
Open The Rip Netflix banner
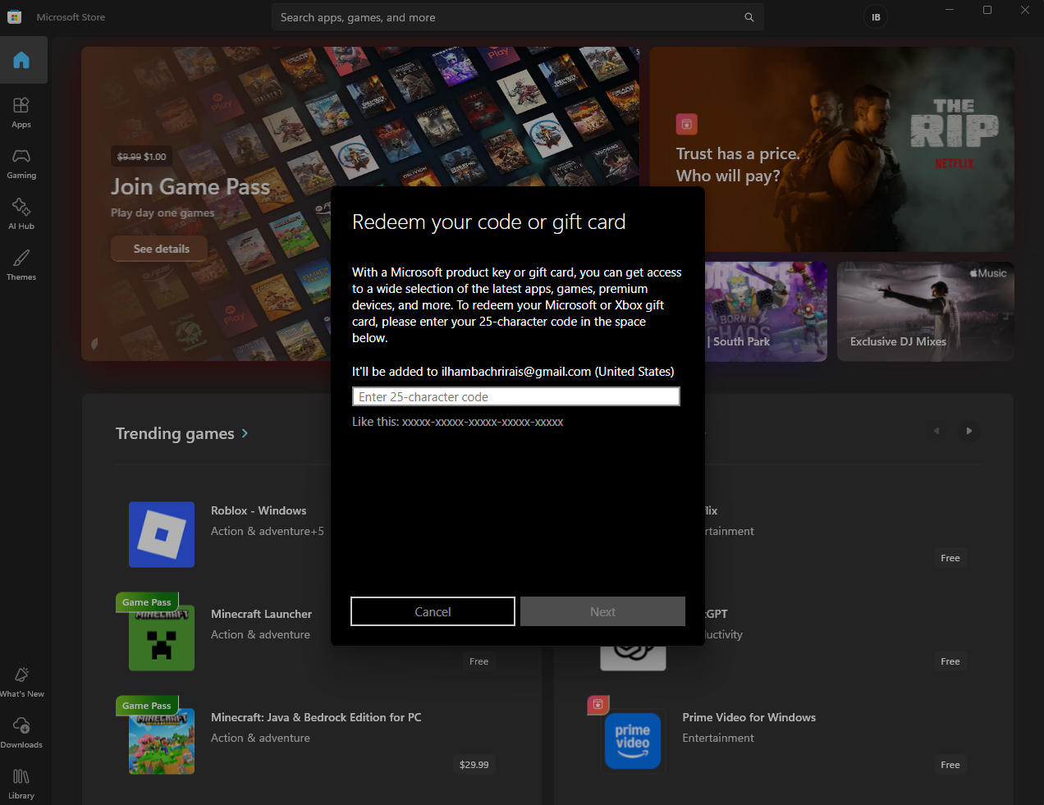click(x=831, y=149)
